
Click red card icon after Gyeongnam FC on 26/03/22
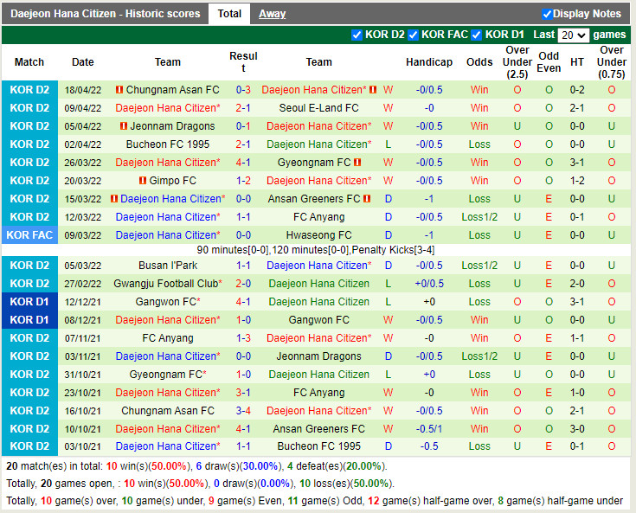coord(357,163)
